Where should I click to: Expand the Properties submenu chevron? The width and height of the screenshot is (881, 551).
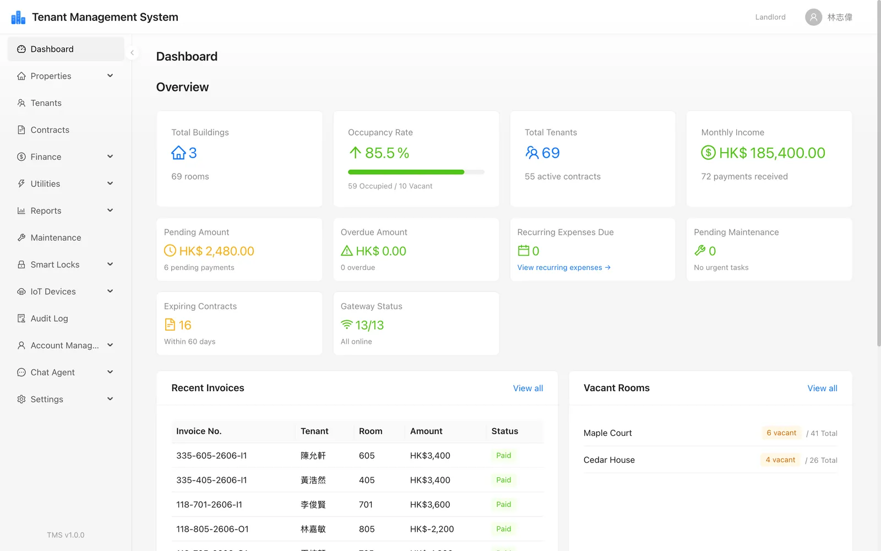(x=110, y=75)
